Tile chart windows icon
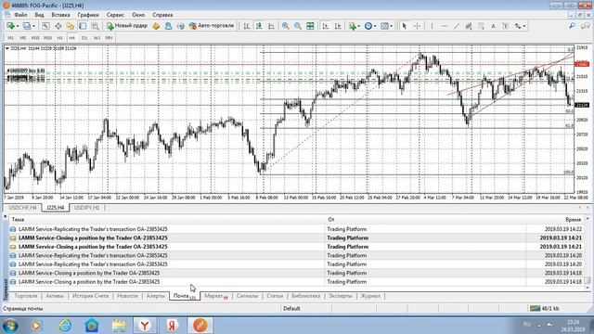 pos(310,26)
